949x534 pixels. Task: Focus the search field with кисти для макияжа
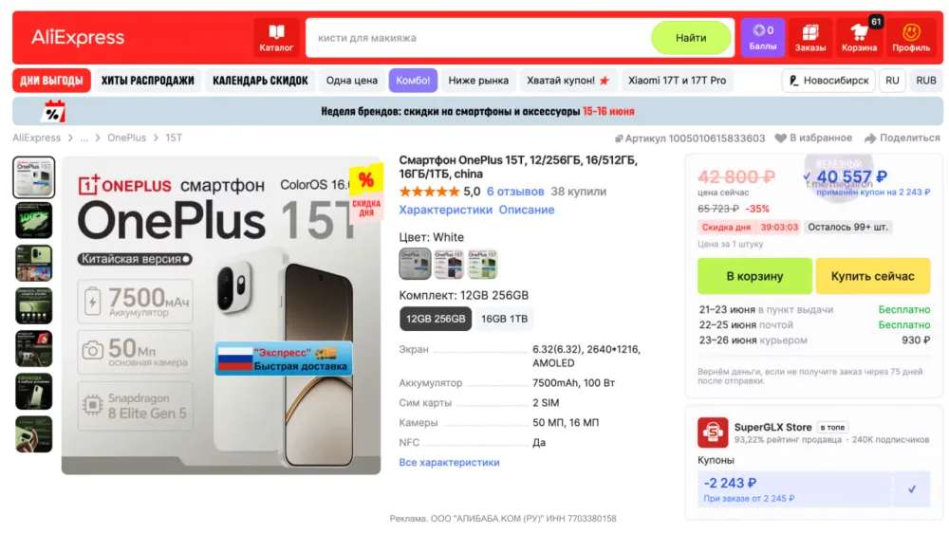pyautogui.click(x=478, y=38)
